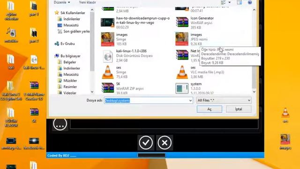
Task: Click Yeni klasör toolbar button
Action: coord(88,2)
